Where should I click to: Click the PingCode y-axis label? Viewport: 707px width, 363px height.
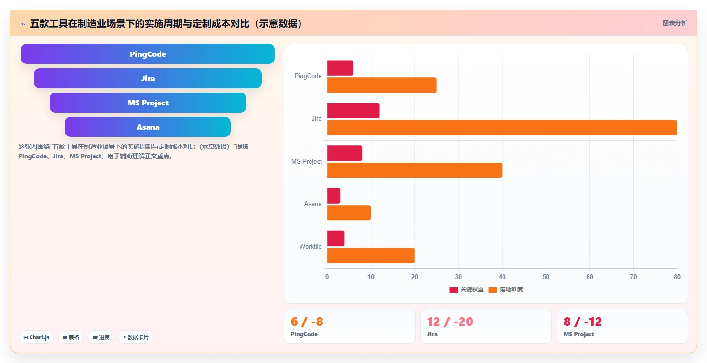coord(308,76)
